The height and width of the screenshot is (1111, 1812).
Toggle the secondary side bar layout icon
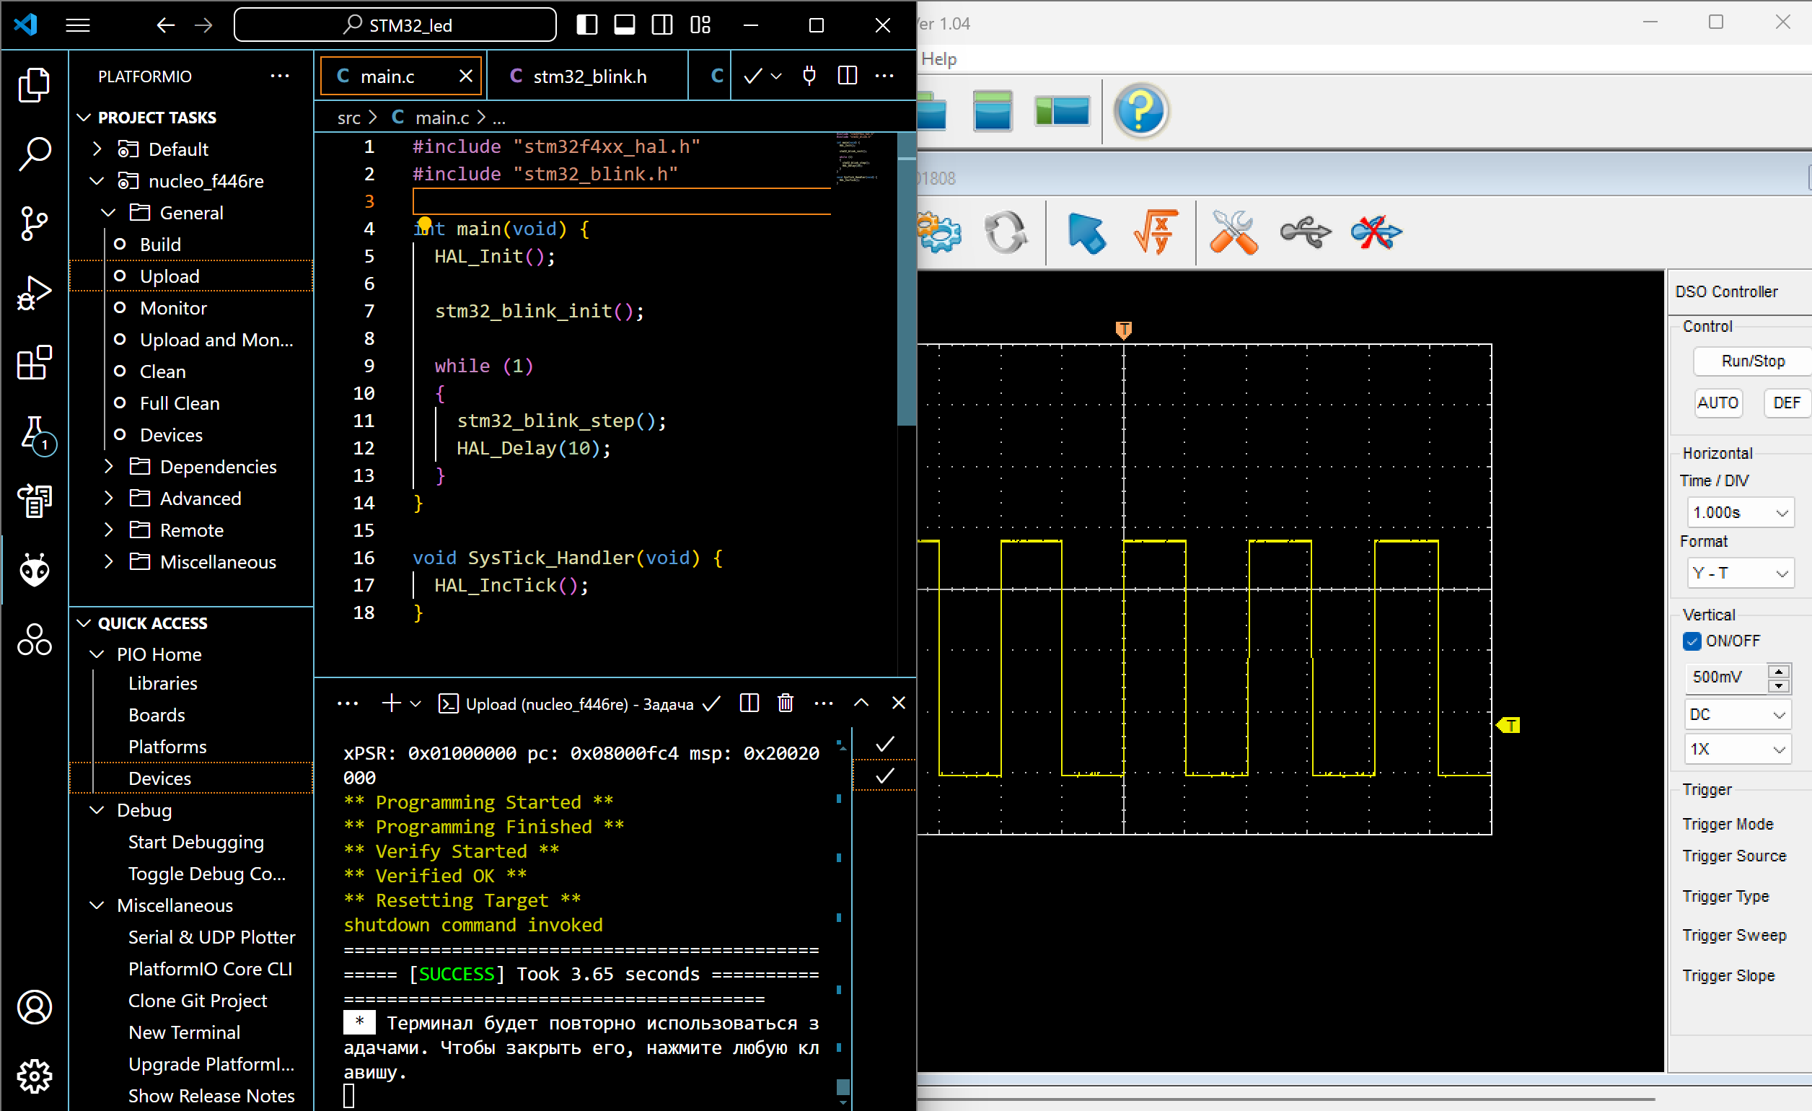[x=661, y=25]
